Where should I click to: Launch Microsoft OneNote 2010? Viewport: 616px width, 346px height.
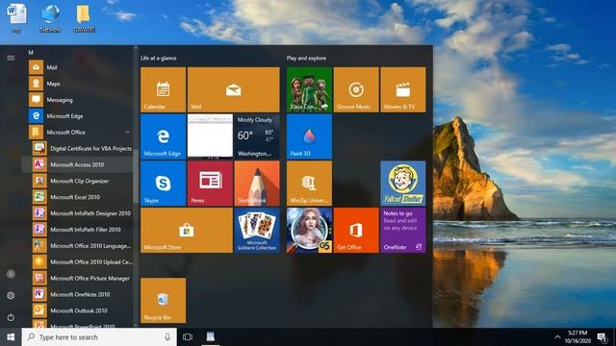click(x=78, y=294)
